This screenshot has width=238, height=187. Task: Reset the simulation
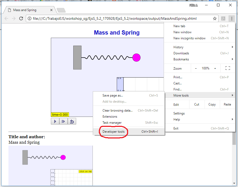click(x=72, y=121)
